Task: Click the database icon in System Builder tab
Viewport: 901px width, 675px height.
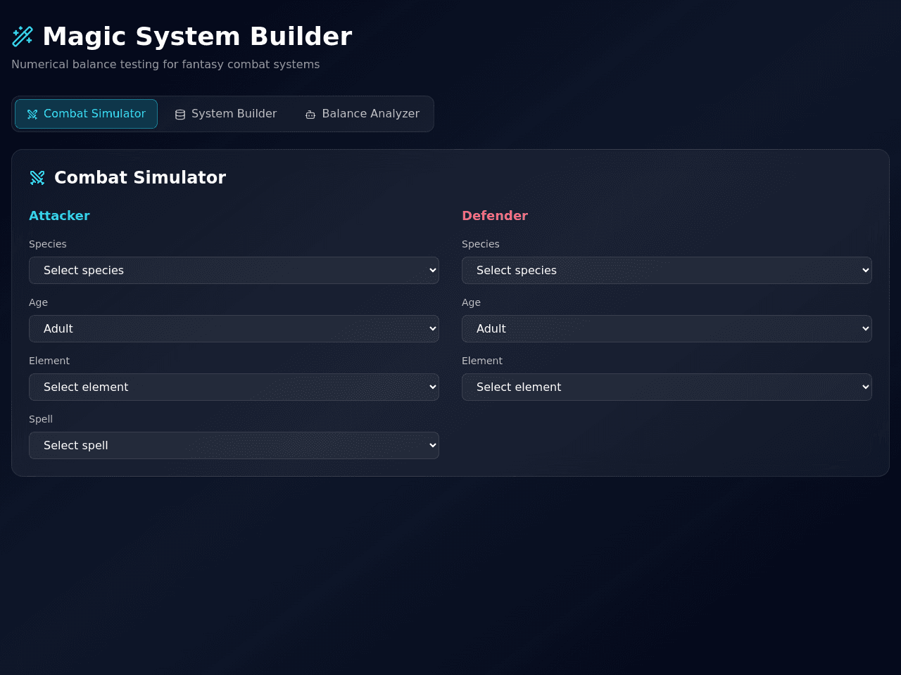Action: 180,115
